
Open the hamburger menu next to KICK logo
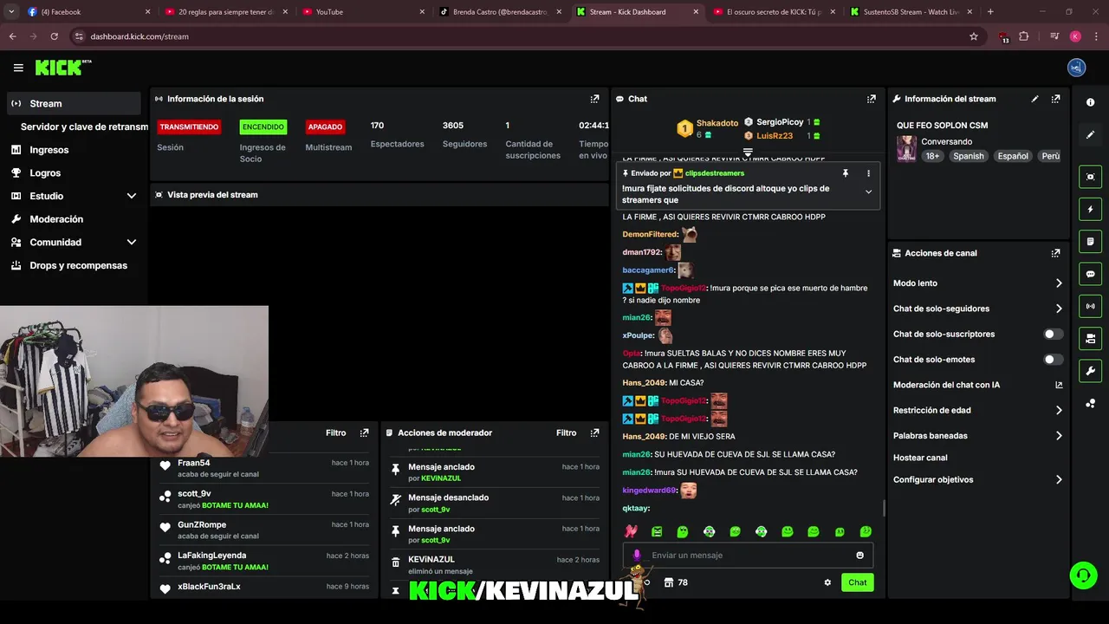(18, 68)
